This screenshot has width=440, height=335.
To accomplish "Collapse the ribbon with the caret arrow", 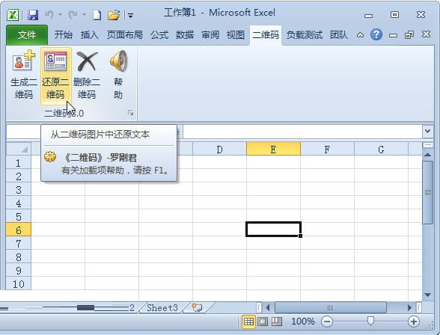I will tap(360, 35).
